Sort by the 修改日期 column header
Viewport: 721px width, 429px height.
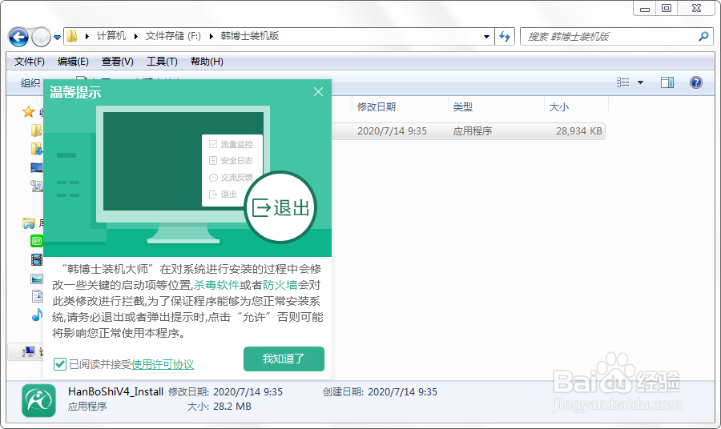click(377, 107)
